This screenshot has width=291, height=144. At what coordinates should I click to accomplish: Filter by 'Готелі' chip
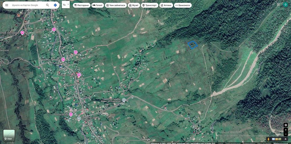[x=97, y=5]
